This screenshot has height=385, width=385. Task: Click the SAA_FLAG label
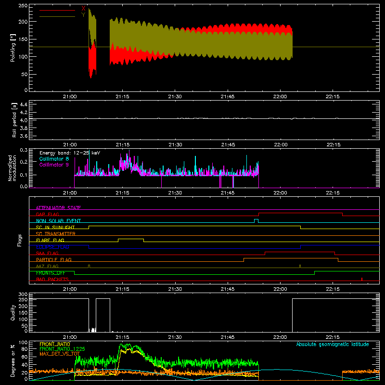[x=47, y=253]
